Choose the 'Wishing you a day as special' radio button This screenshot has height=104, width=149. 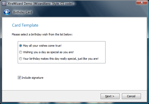(21, 52)
